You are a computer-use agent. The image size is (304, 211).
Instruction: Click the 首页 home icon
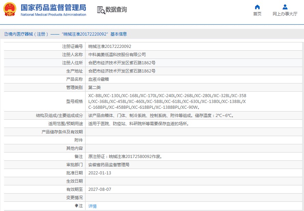(x=257, y=7)
